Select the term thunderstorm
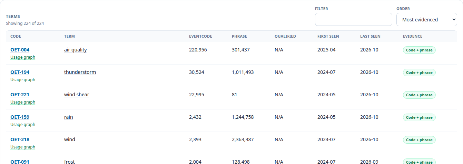 (80, 72)
